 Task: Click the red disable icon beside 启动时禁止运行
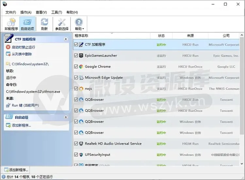[x=8, y=47]
